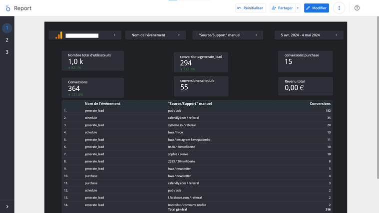Sort table by Nom de l'événement header
379x213 pixels.
click(102, 104)
